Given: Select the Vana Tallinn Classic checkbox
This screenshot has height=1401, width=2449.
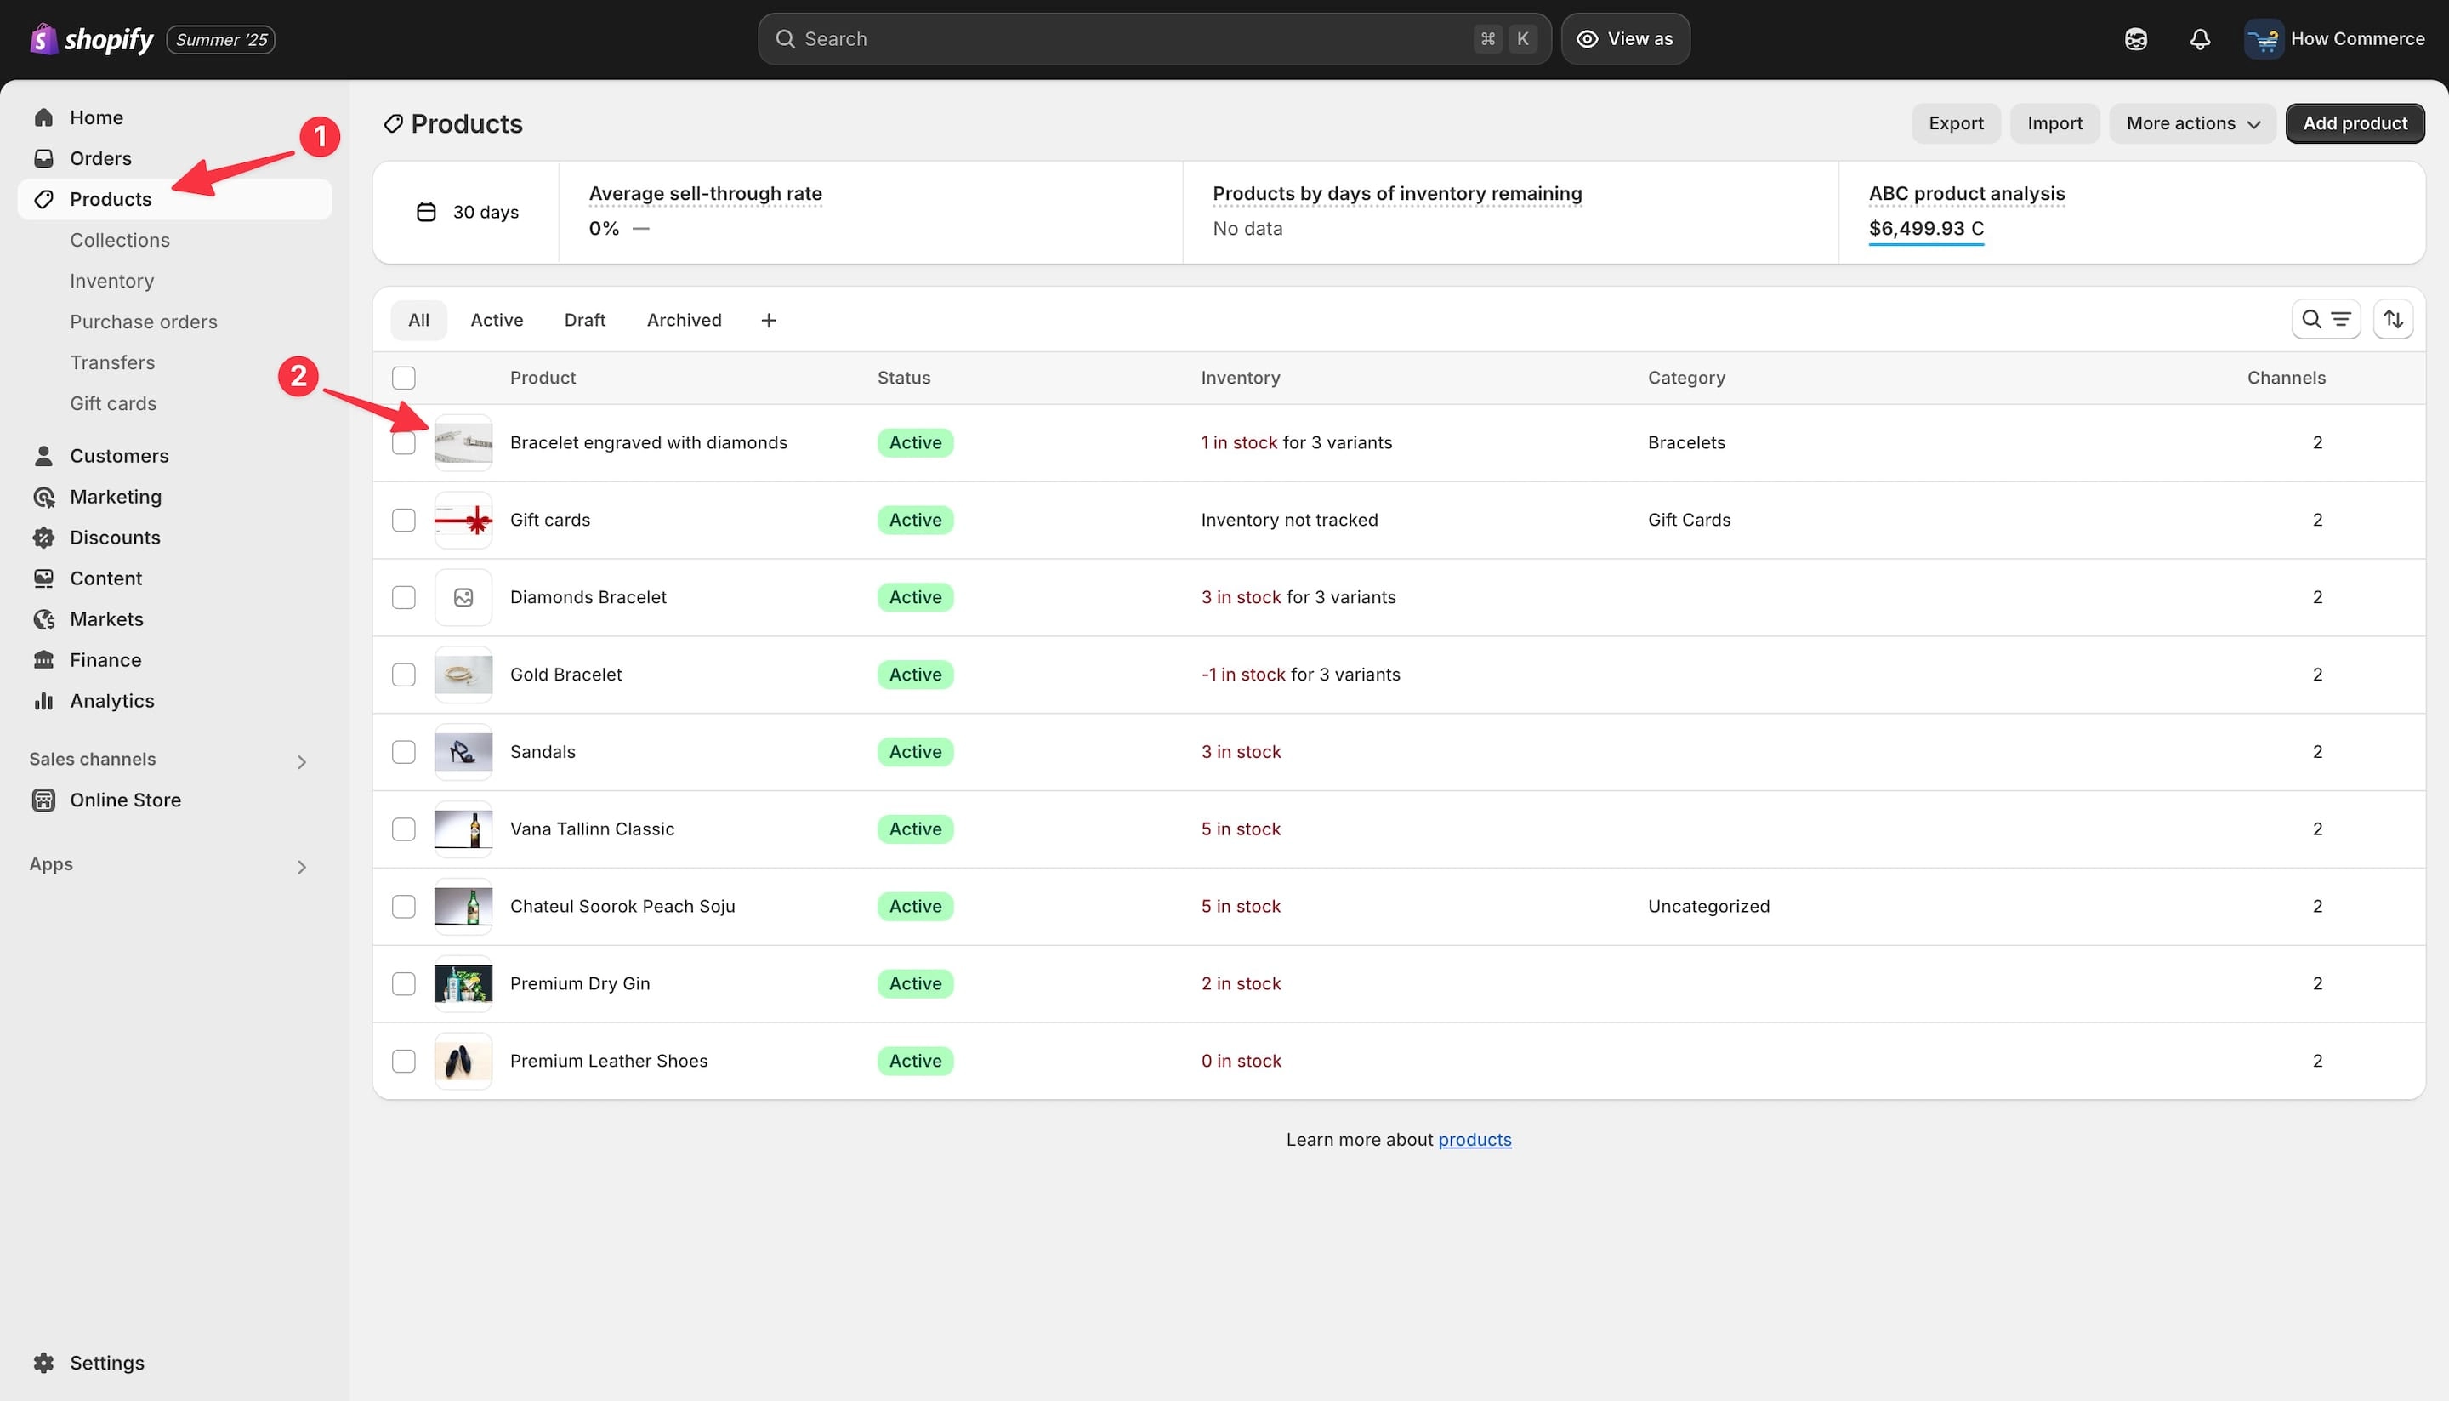Looking at the screenshot, I should pos(404,829).
